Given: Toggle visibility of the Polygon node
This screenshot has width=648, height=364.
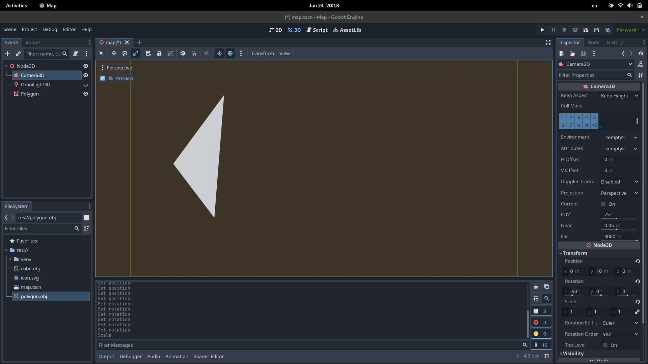Looking at the screenshot, I should click(x=86, y=94).
